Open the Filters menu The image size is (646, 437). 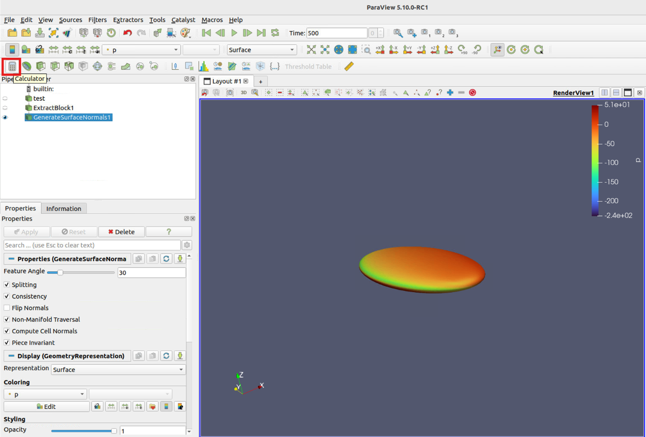pos(97,20)
